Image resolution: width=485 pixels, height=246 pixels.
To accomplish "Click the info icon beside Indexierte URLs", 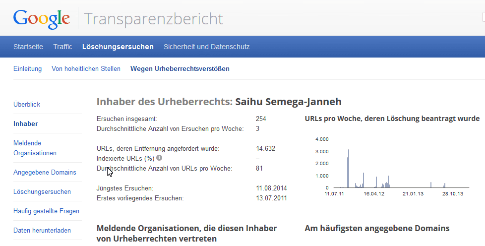I will [x=159, y=158].
